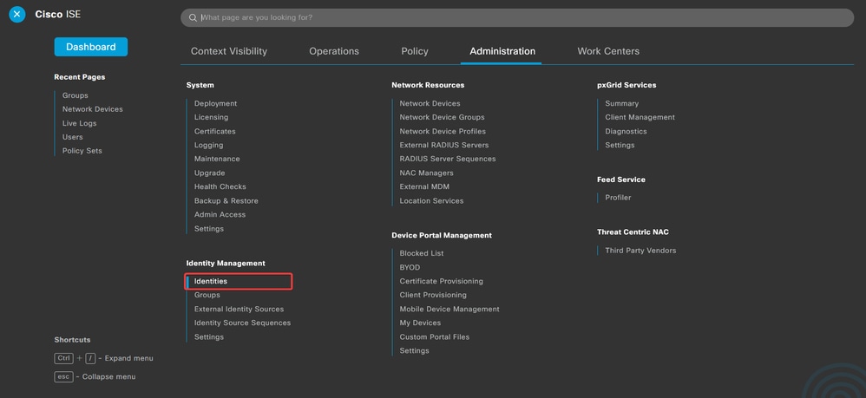
Task: Open Settings under pxGrid Services
Action: coord(620,145)
